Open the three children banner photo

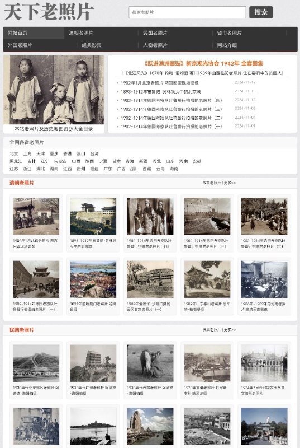(x=54, y=90)
